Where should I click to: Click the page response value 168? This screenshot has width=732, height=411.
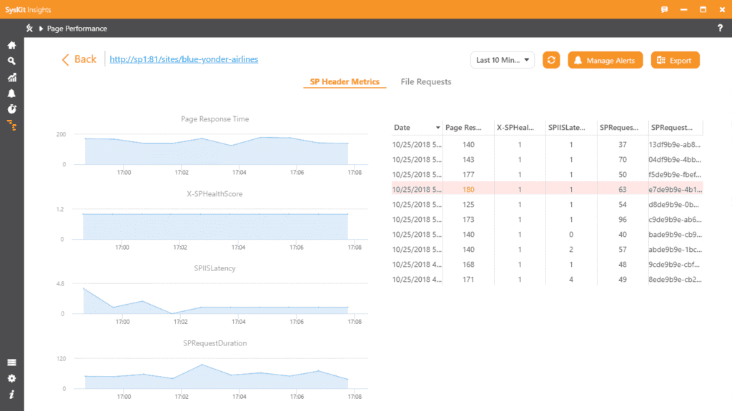468,264
